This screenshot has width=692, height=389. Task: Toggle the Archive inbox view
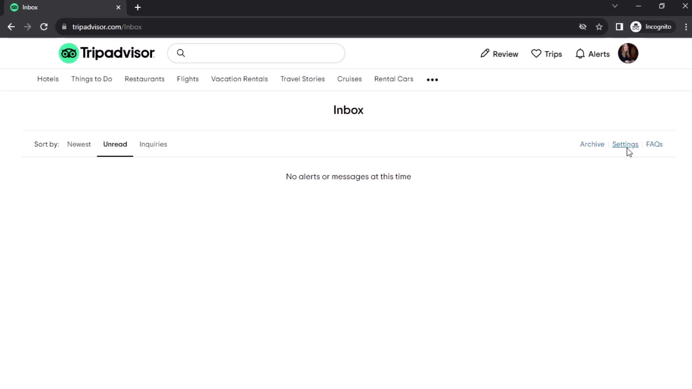click(592, 144)
